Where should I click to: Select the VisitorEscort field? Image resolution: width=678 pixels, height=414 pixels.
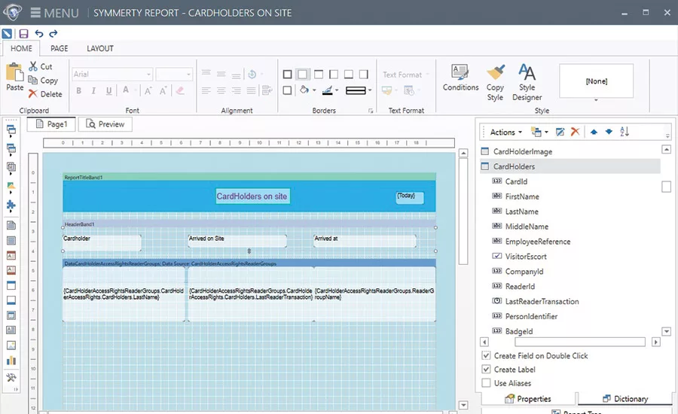[x=526, y=256]
